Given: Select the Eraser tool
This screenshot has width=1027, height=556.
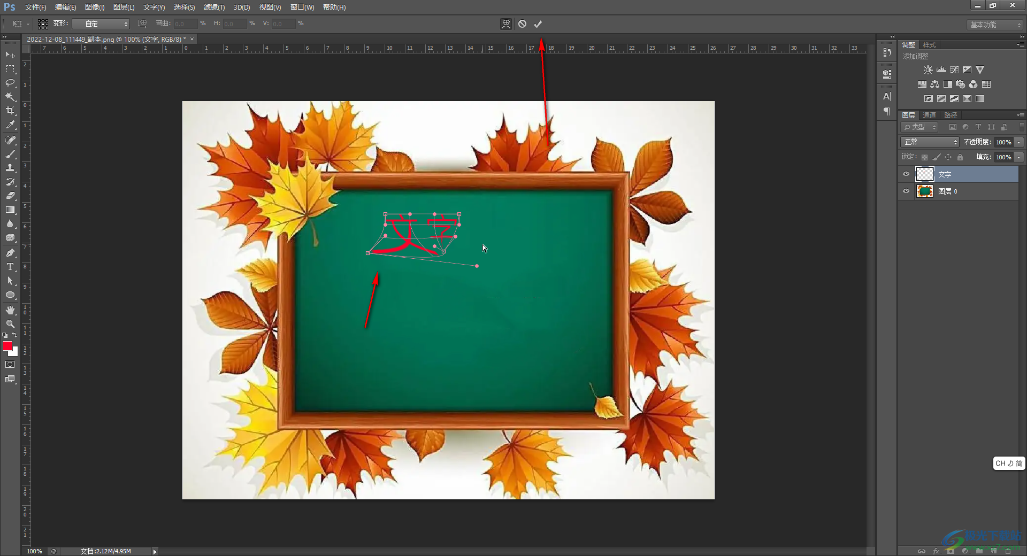Looking at the screenshot, I should pos(10,196).
